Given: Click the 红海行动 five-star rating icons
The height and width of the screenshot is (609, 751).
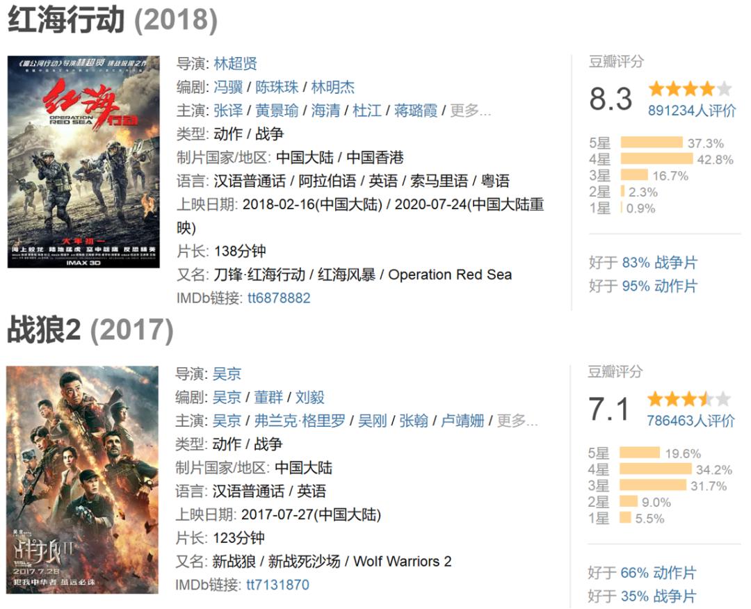Looking at the screenshot, I should pyautogui.click(x=689, y=89).
